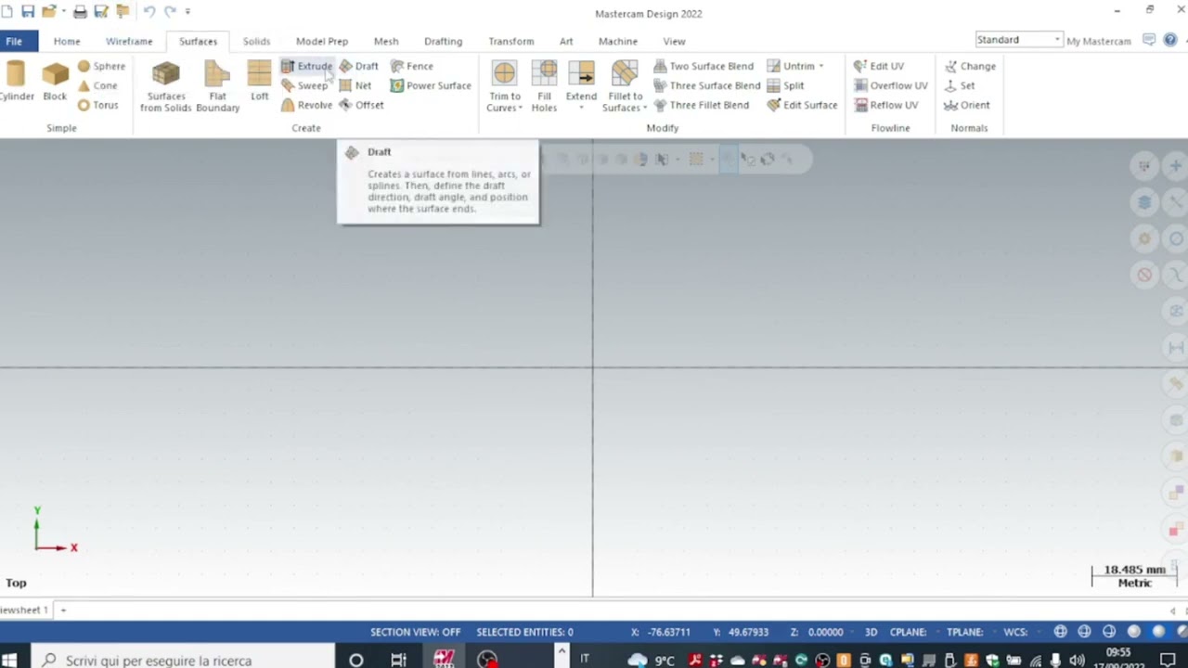Launch the Power Surface command
The image size is (1188, 668).
431,85
